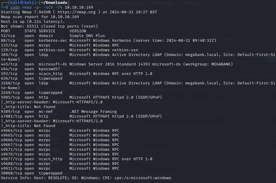Image resolution: width=276 pixels, height=183 pixels.
Task: Click the VERSION column header
Action: (x=78, y=31)
